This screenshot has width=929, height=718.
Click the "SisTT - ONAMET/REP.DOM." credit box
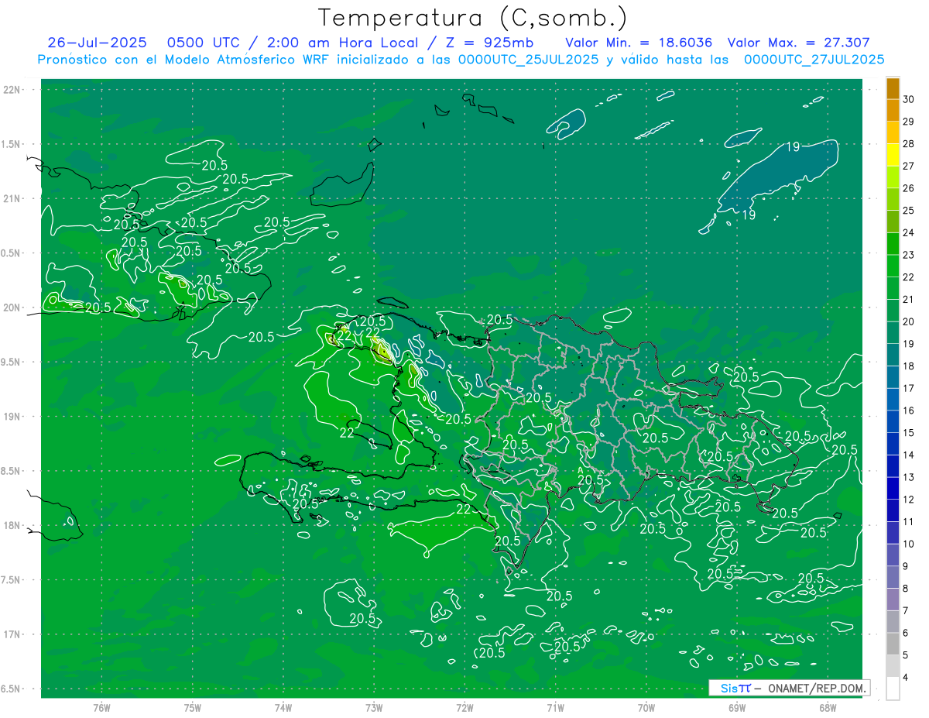pyautogui.click(x=790, y=688)
